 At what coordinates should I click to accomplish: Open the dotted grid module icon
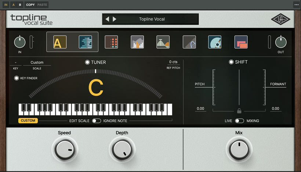click(x=111, y=42)
